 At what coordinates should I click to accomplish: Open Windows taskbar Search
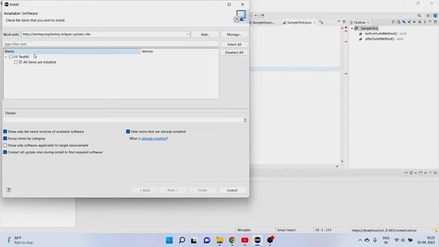point(182,240)
